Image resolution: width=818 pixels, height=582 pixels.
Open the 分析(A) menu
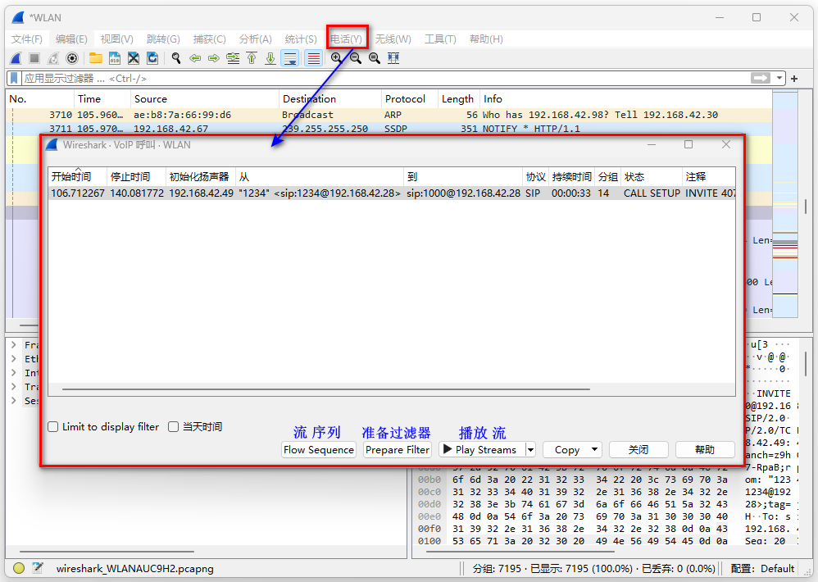(x=255, y=39)
